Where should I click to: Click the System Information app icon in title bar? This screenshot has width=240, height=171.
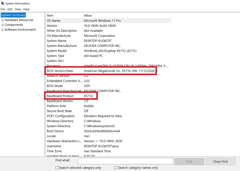[3, 3]
